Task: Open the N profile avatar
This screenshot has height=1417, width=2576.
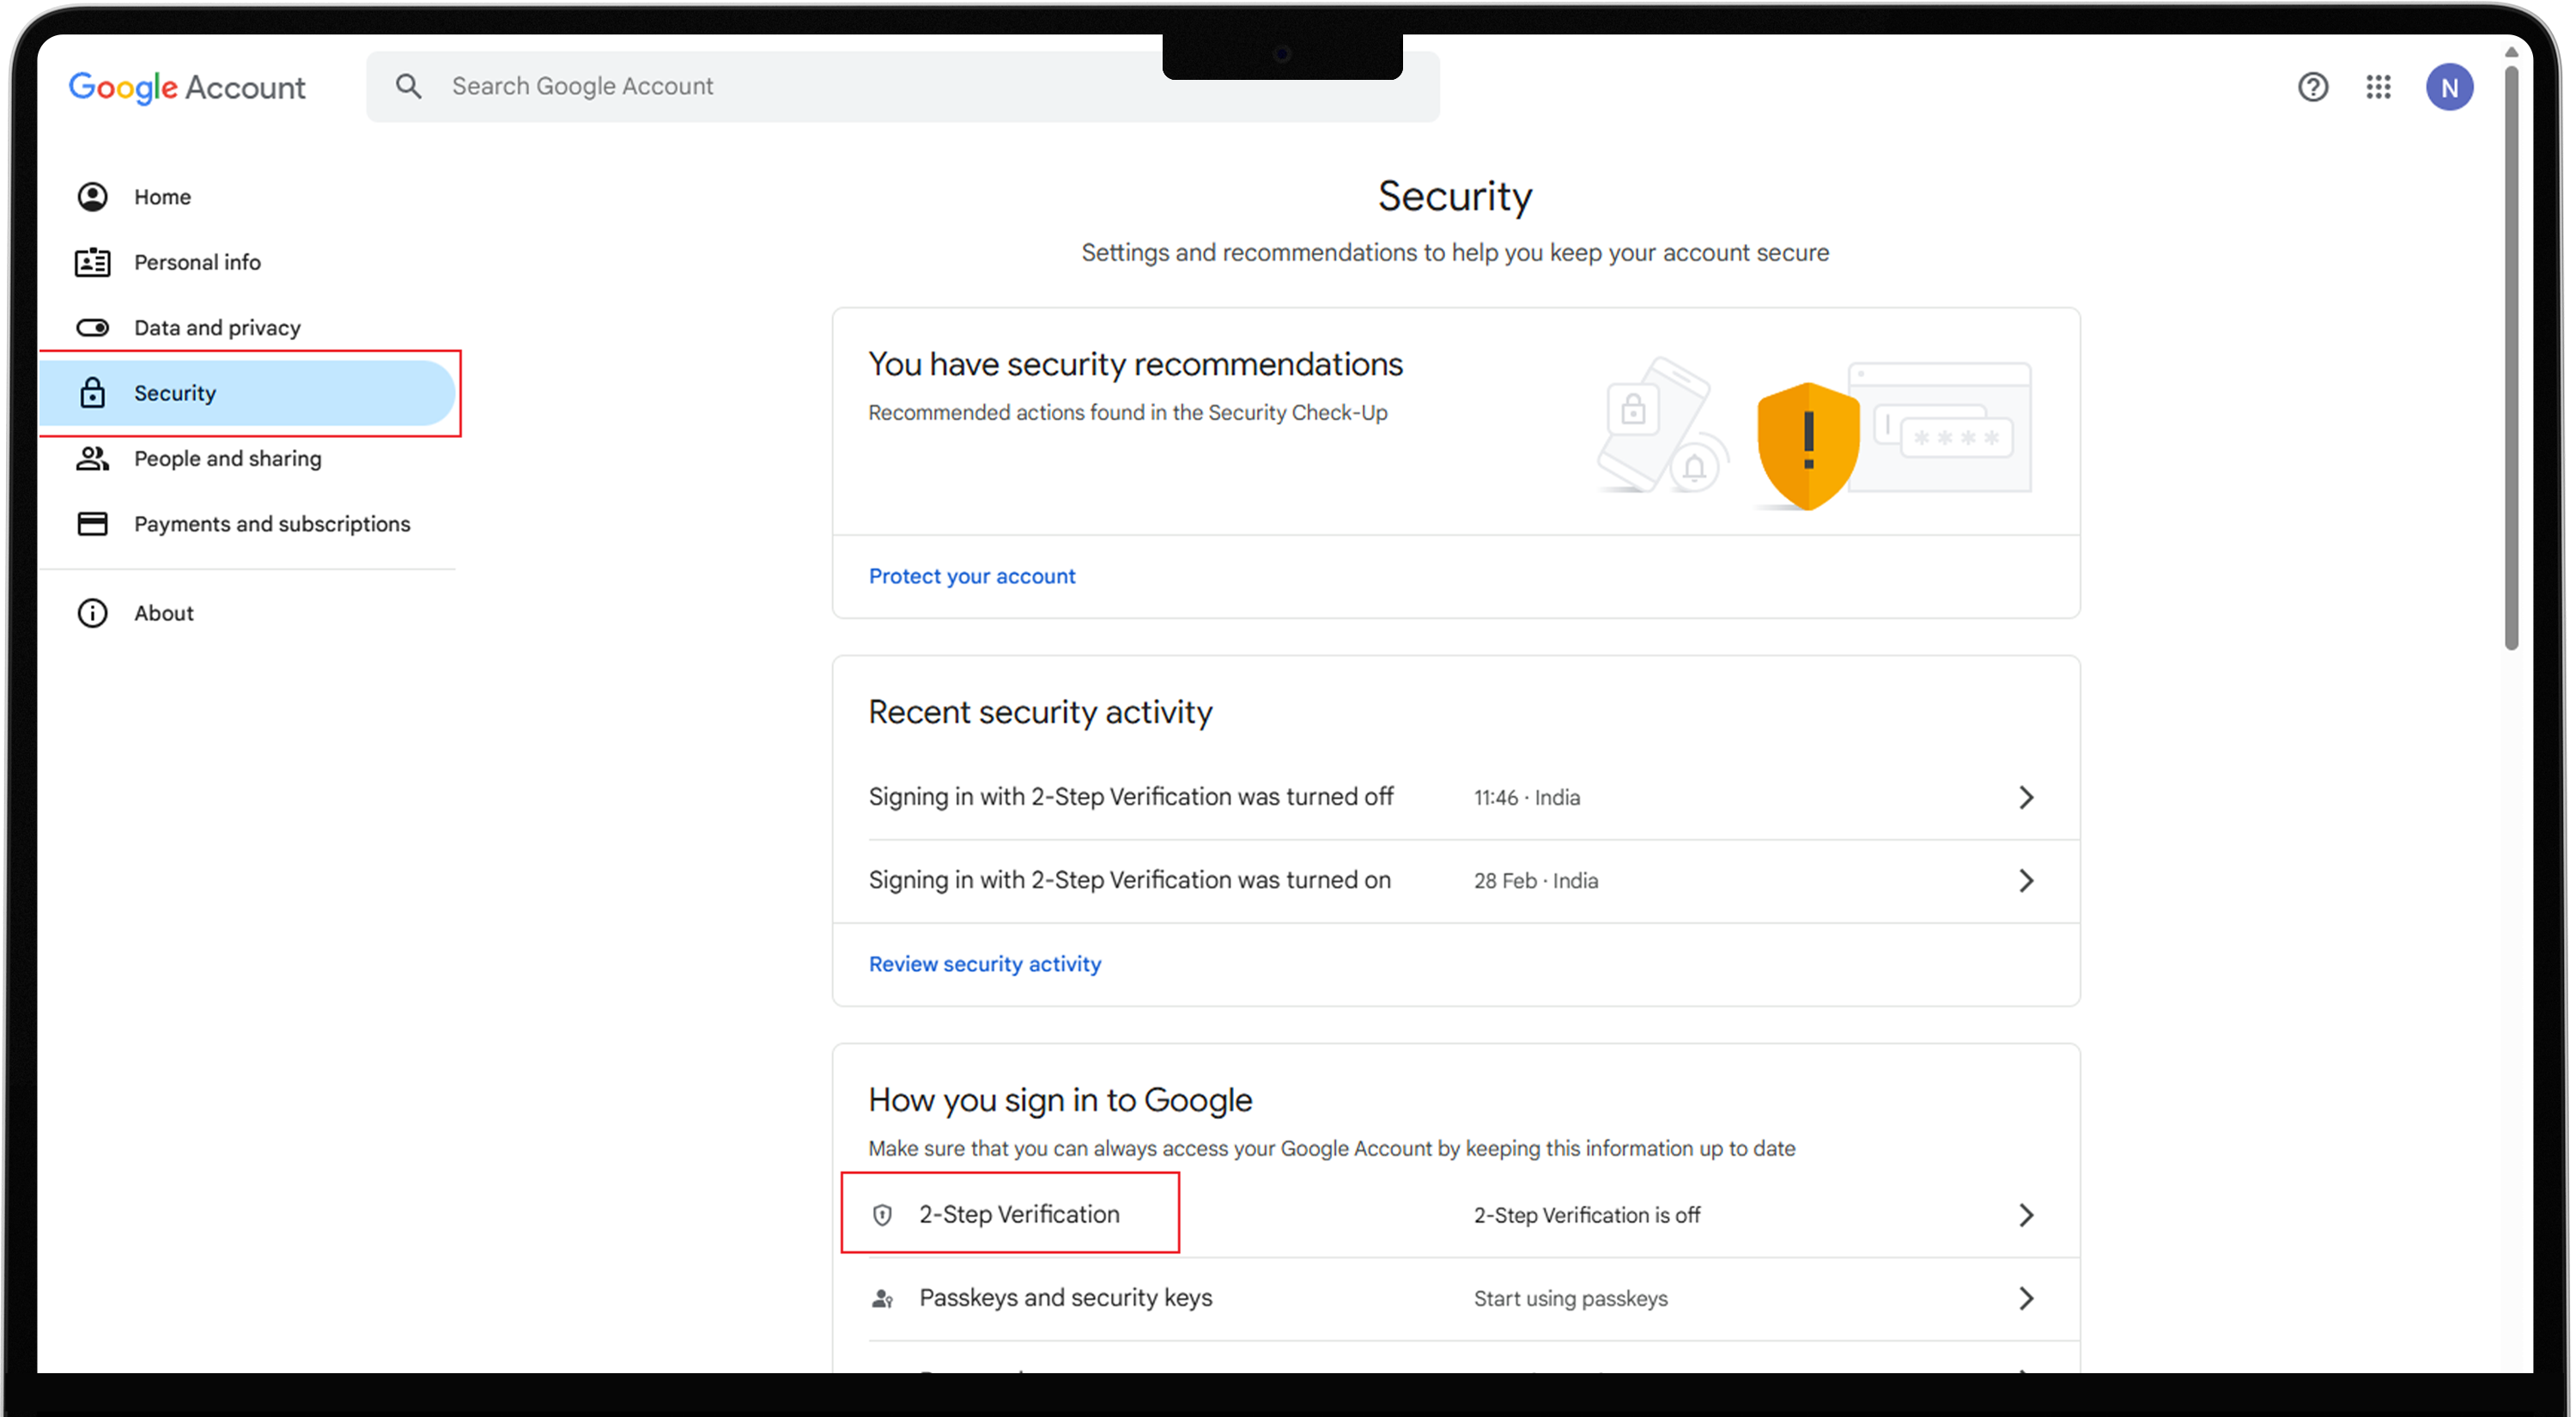Action: click(x=2449, y=87)
